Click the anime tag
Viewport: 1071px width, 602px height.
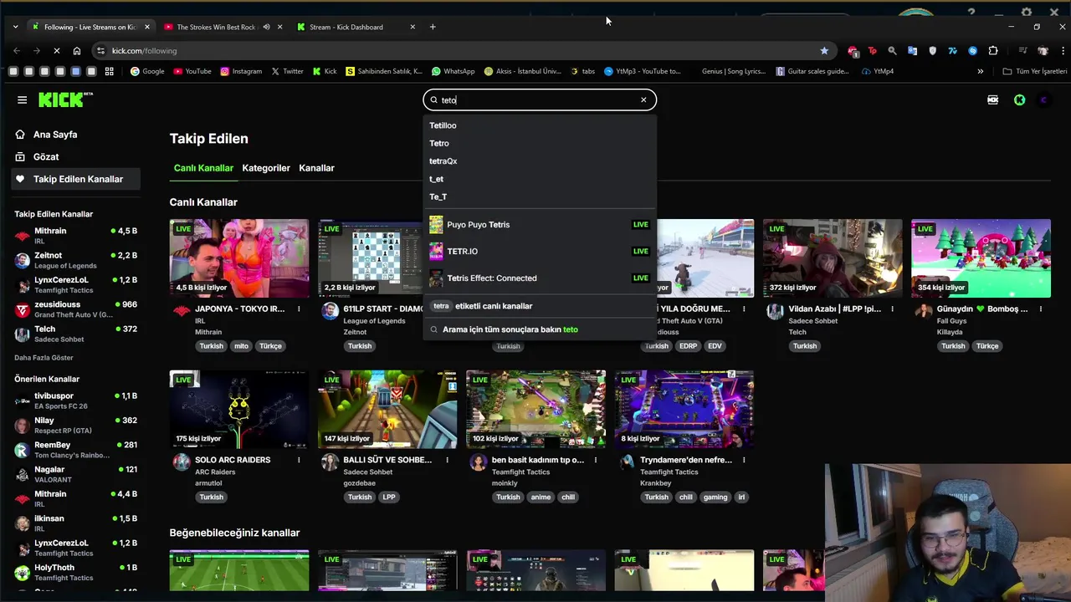coord(541,497)
